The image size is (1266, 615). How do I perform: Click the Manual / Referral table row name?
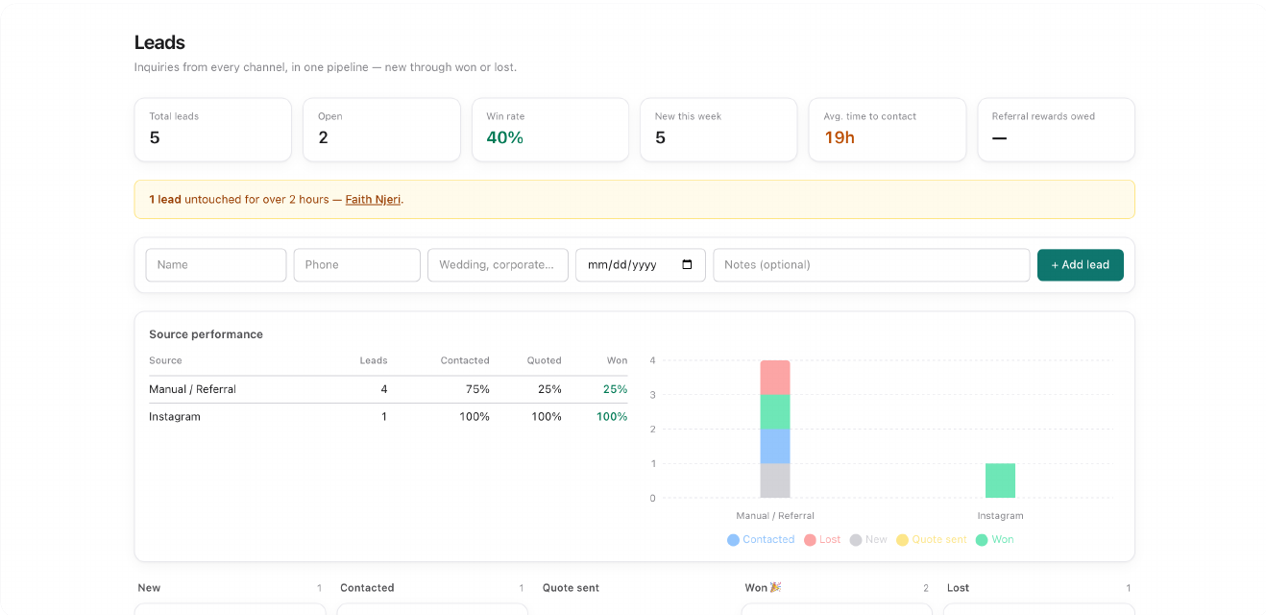pos(192,389)
